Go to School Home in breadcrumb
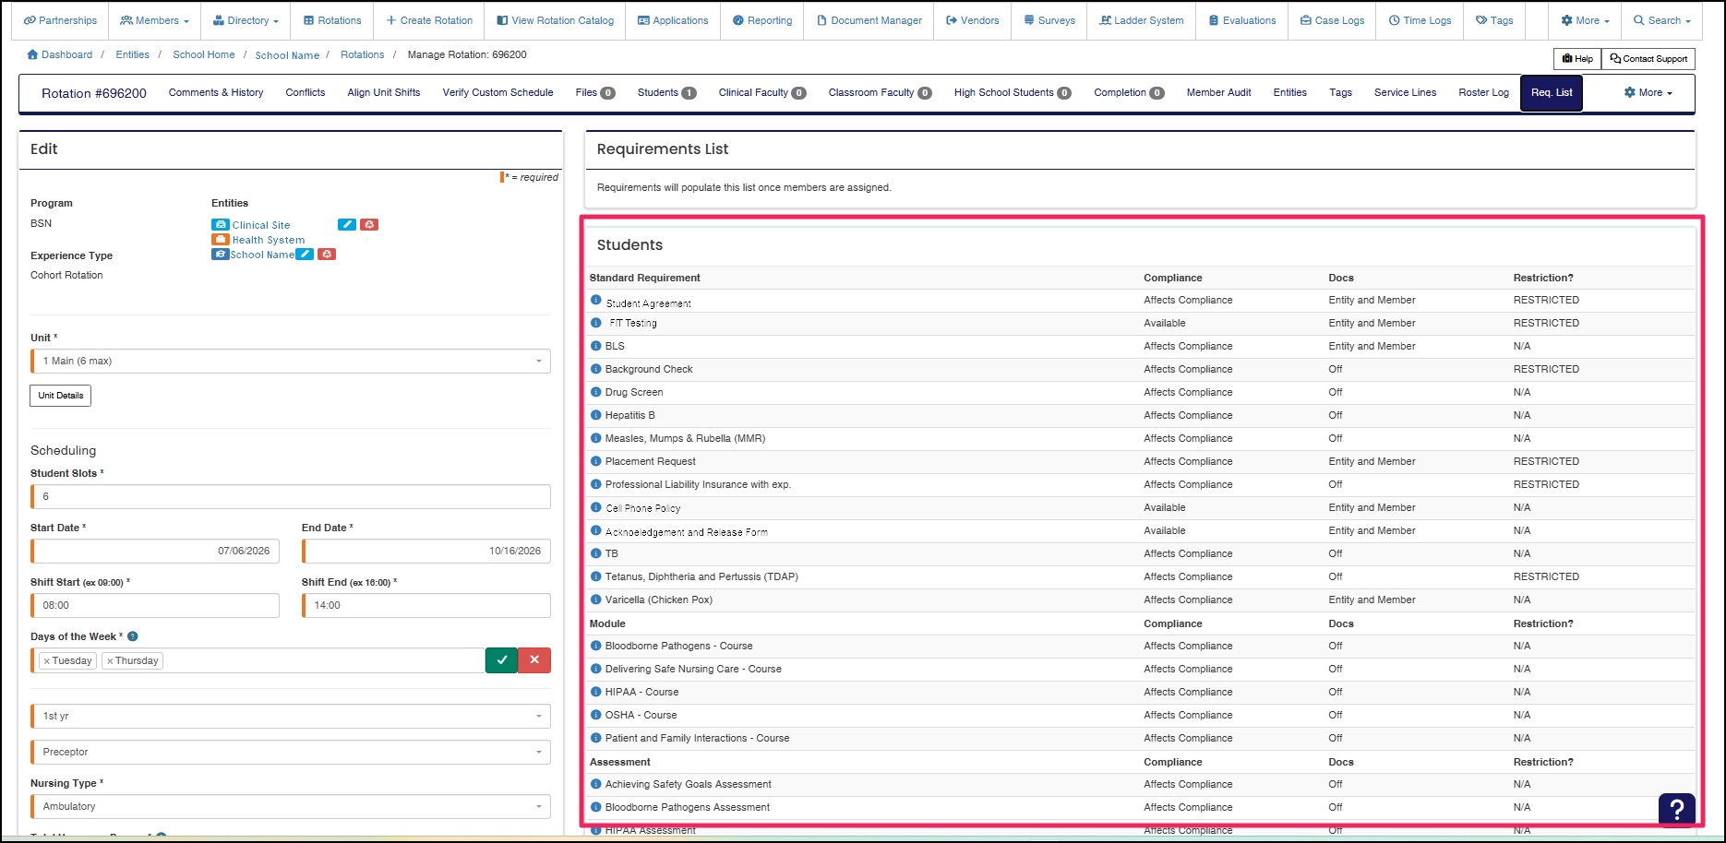1726x843 pixels. (204, 54)
